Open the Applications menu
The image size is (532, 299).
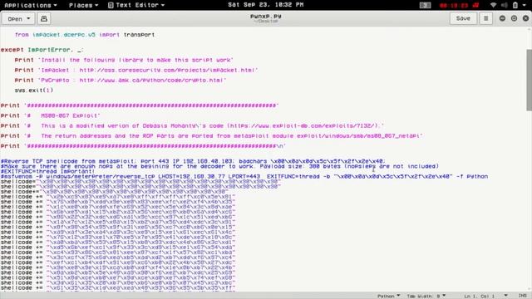(x=31, y=5)
